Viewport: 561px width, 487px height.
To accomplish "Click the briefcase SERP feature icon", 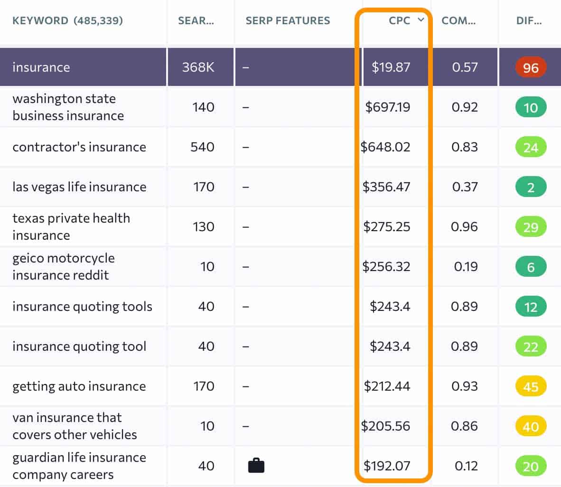I will coord(256,466).
